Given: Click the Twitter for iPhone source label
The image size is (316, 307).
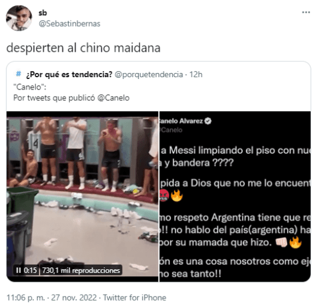Looking at the screenshot, I should (134, 298).
